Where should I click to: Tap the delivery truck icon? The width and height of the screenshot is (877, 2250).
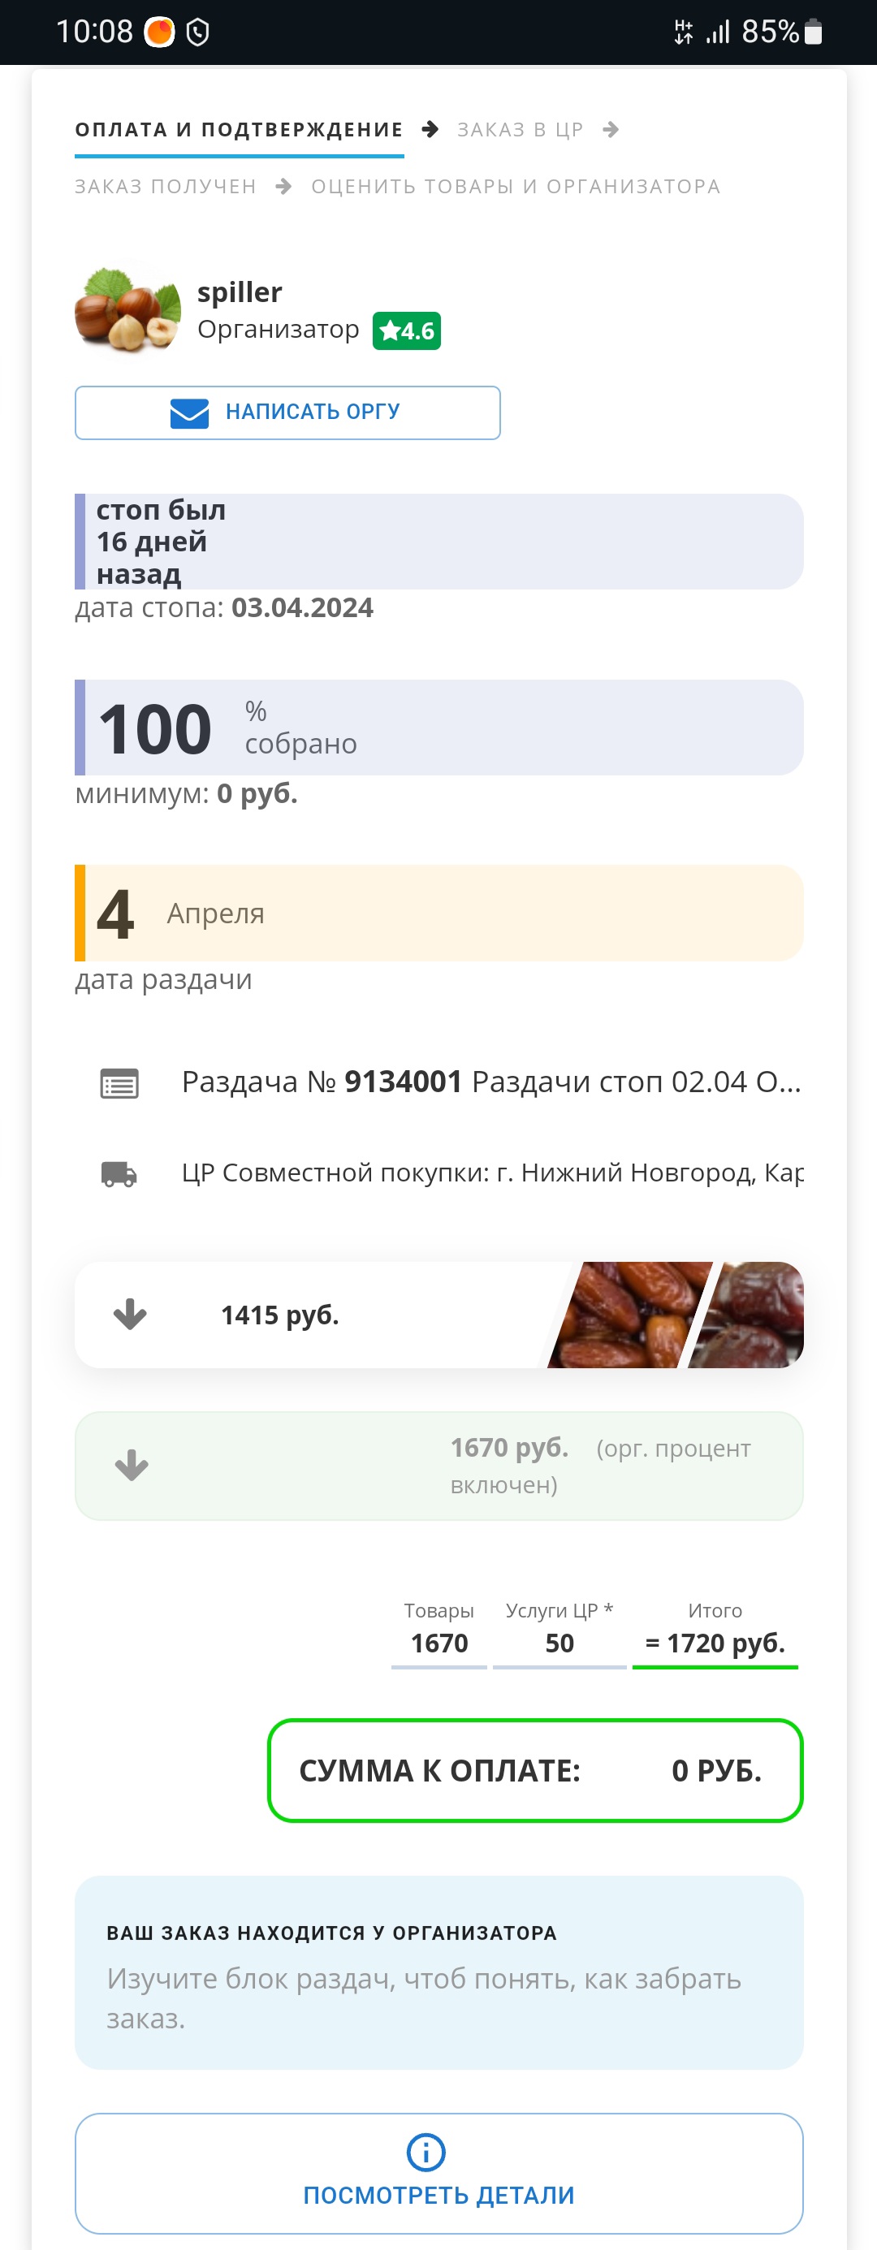(x=119, y=1174)
